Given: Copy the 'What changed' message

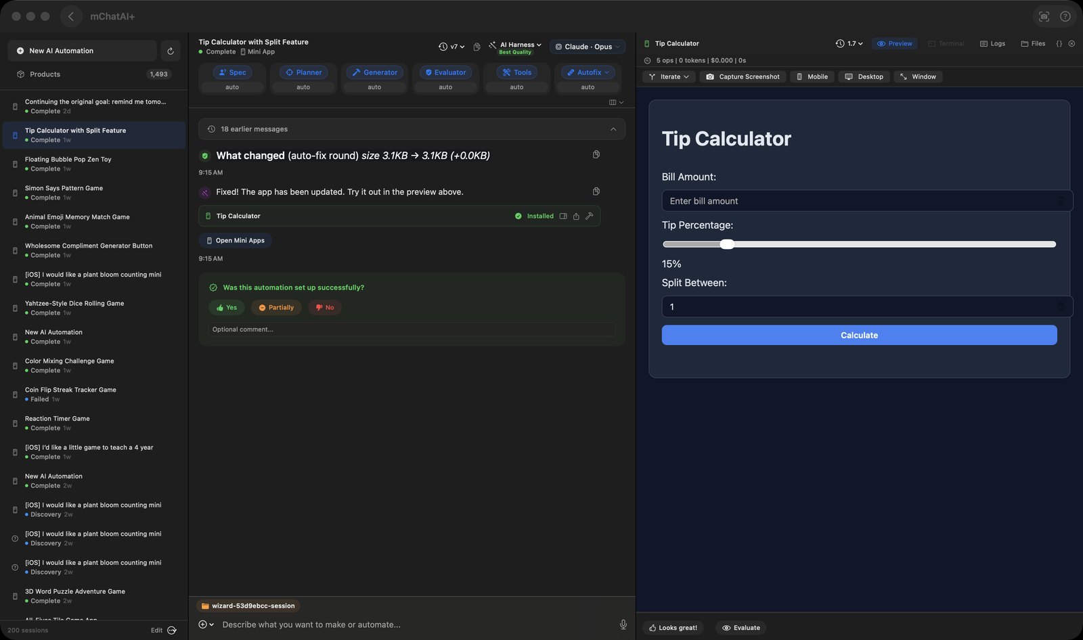Looking at the screenshot, I should [x=596, y=155].
